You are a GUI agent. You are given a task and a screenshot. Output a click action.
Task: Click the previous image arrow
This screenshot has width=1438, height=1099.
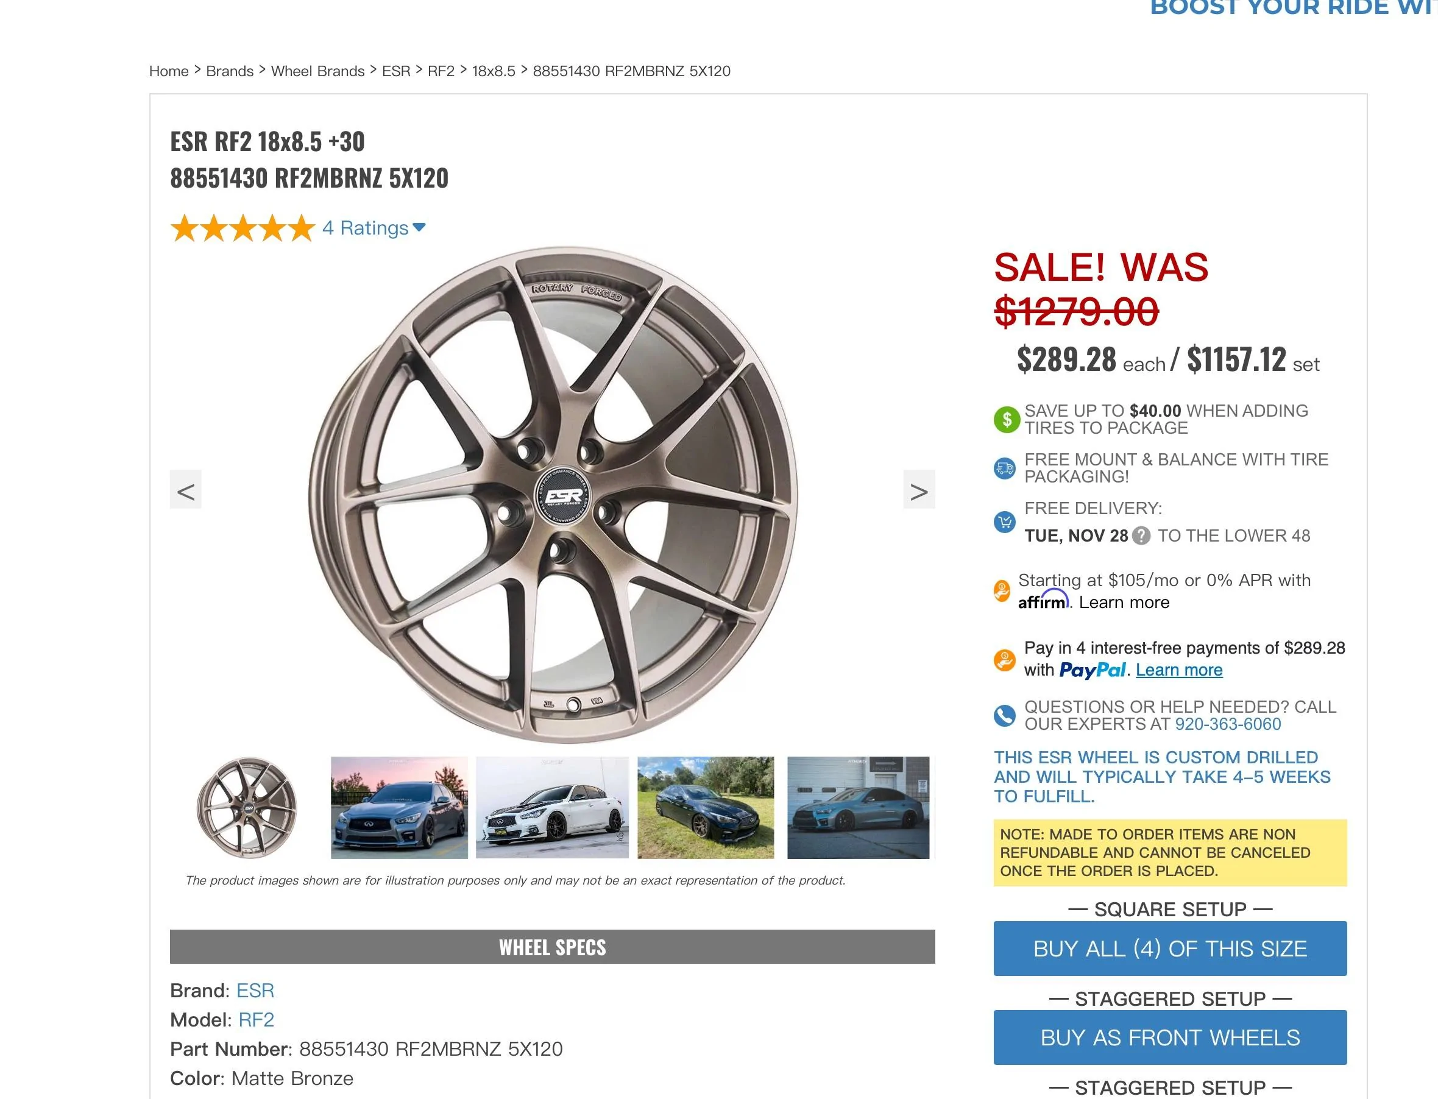click(187, 490)
